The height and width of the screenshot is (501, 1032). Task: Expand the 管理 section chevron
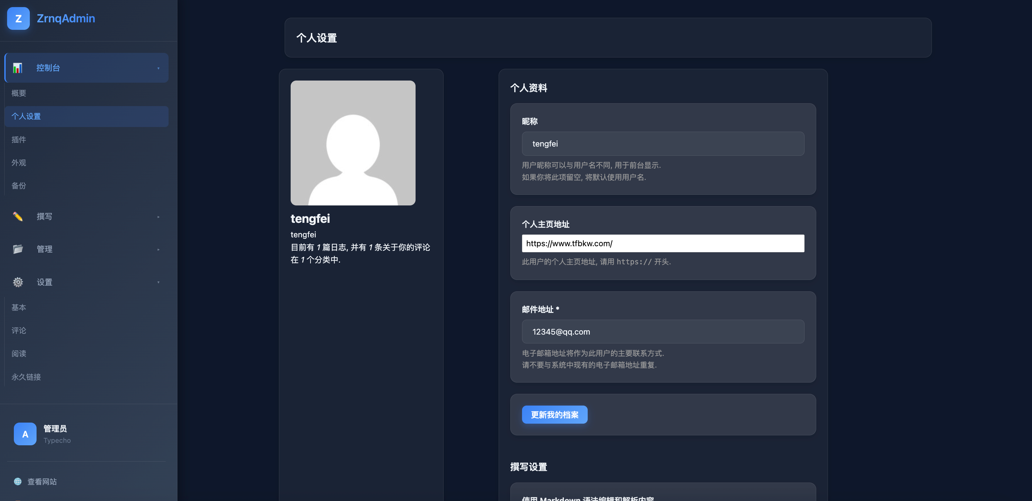(x=159, y=249)
